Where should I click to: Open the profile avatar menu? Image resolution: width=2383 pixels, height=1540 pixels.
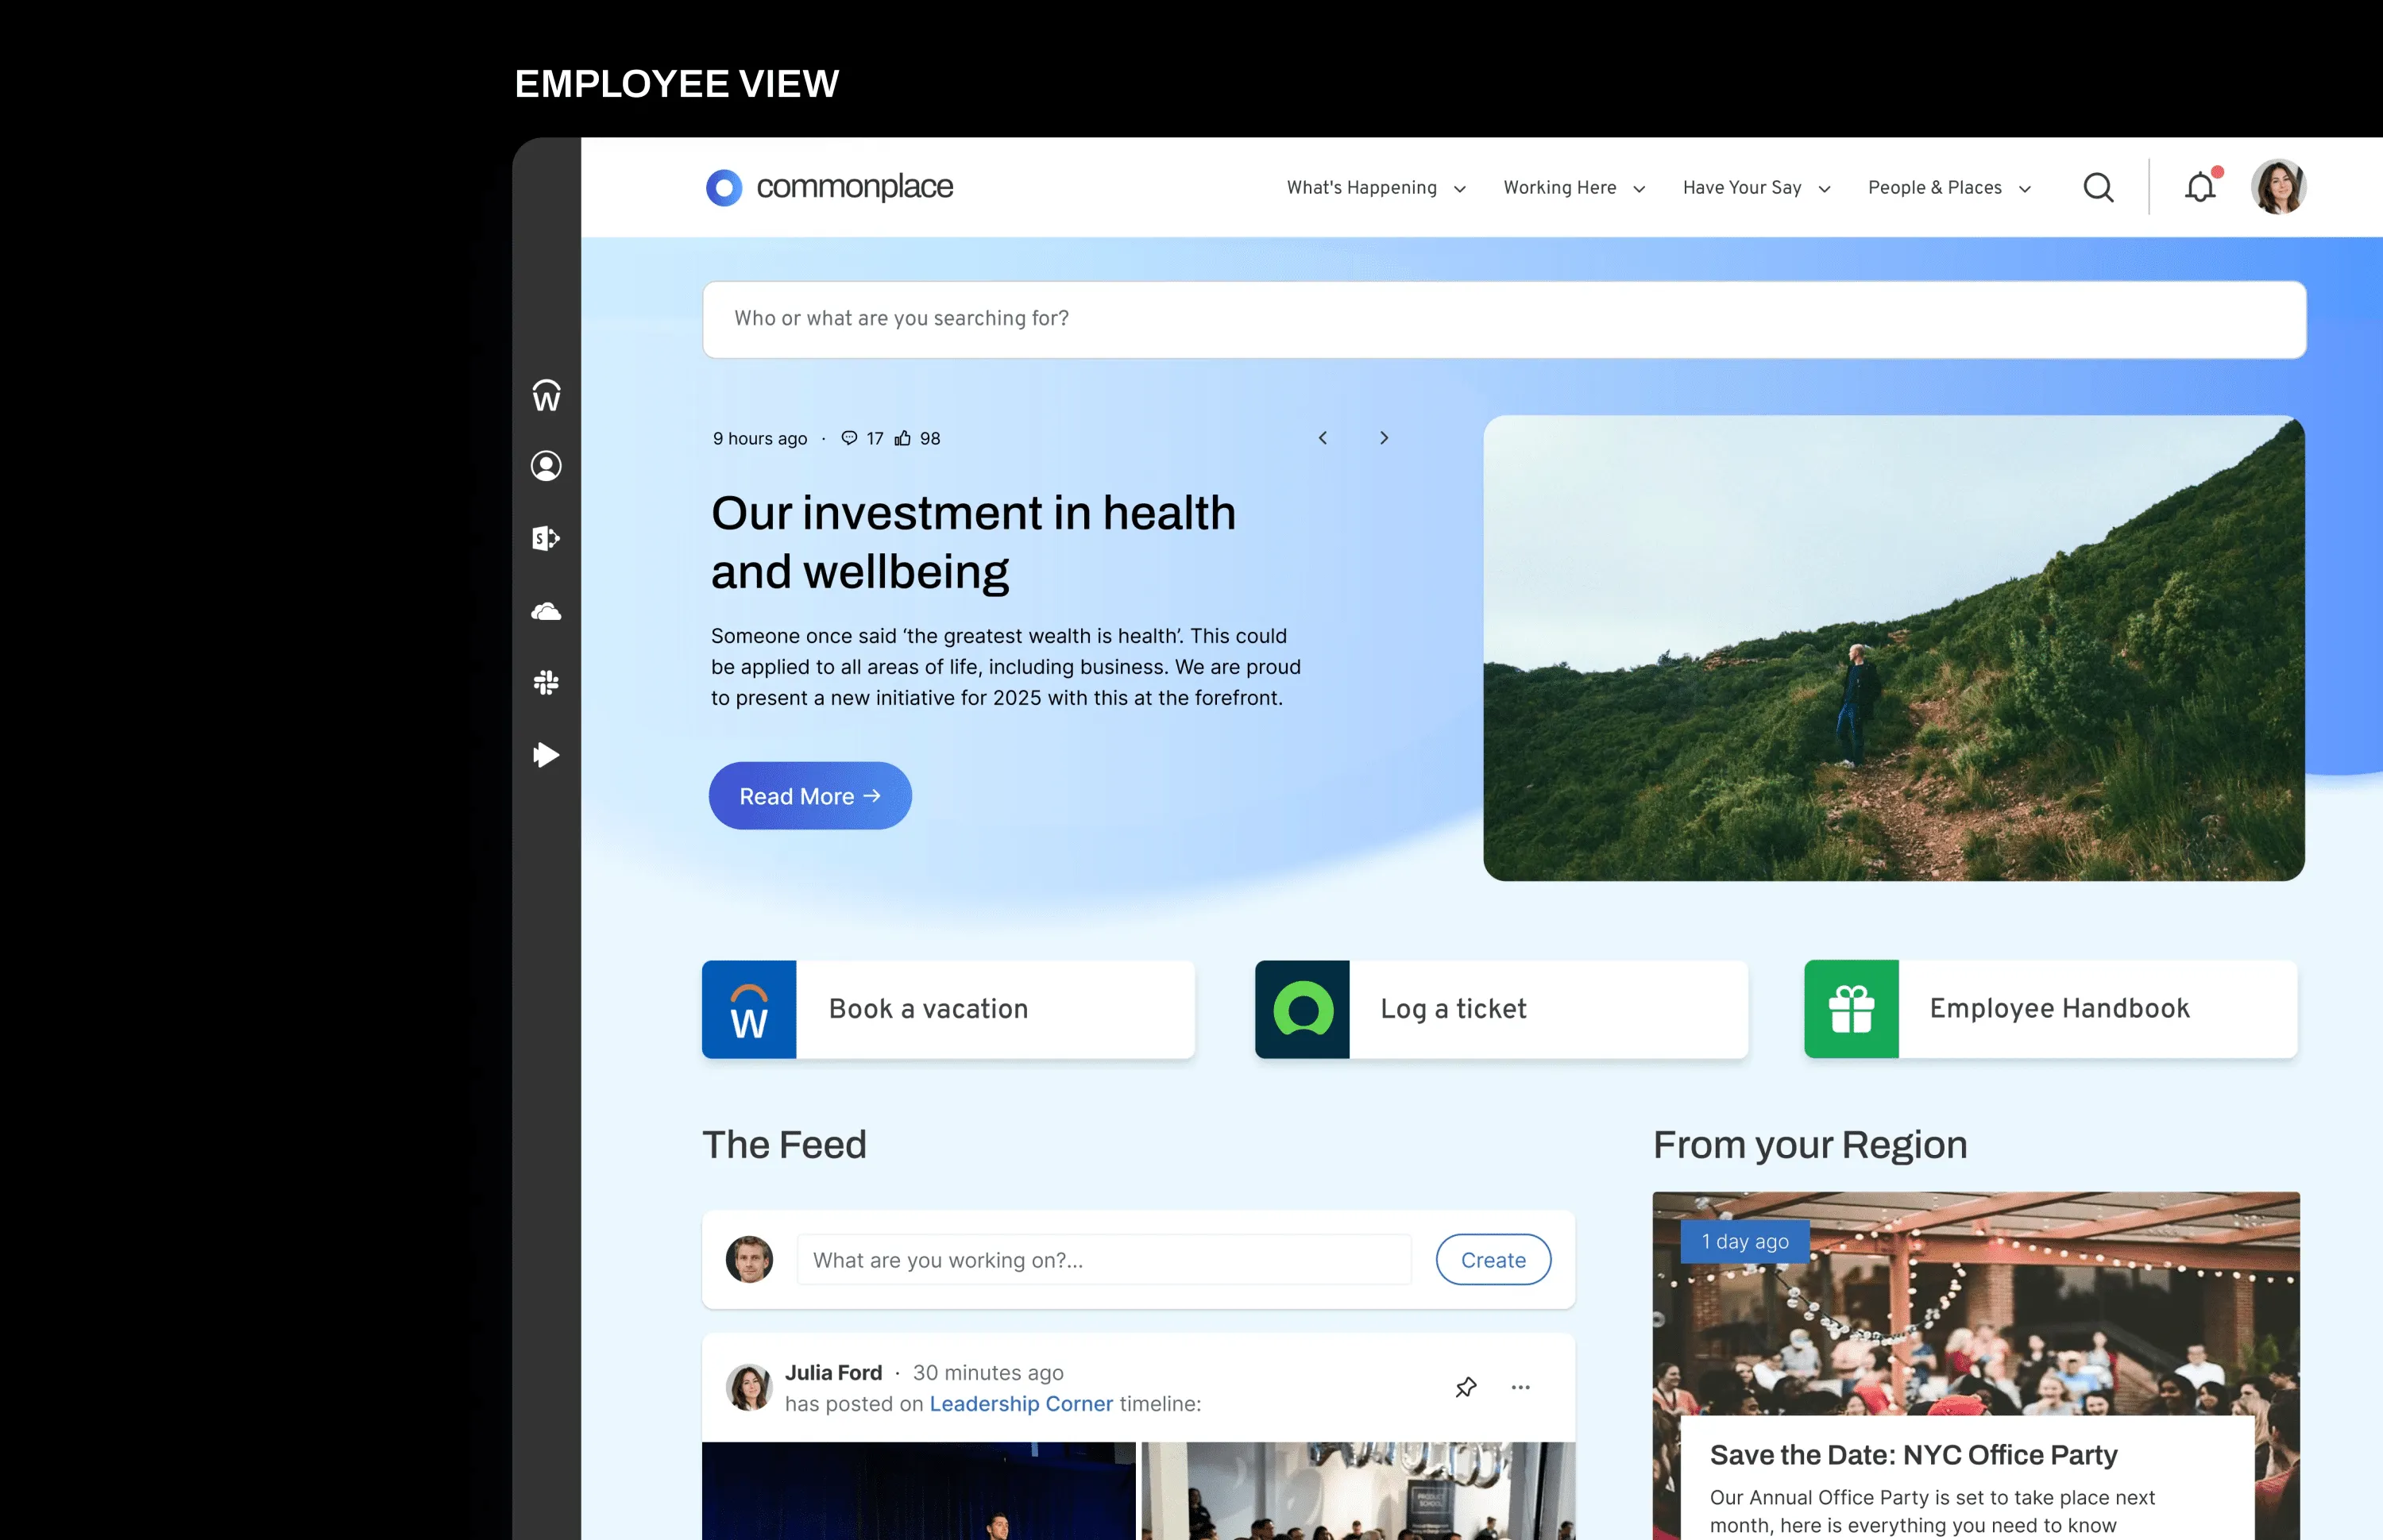2279,187
